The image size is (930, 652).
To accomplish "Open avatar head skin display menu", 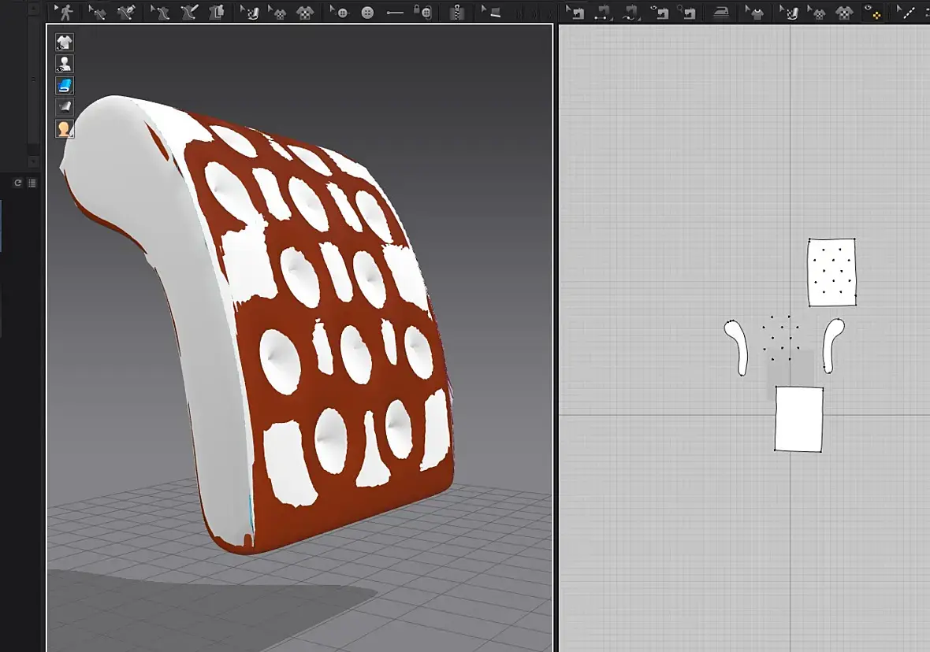I will coord(65,128).
